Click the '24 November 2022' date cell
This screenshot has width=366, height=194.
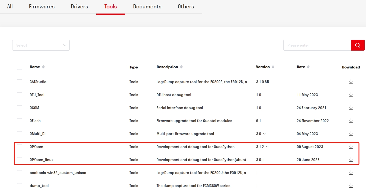coord(313,121)
